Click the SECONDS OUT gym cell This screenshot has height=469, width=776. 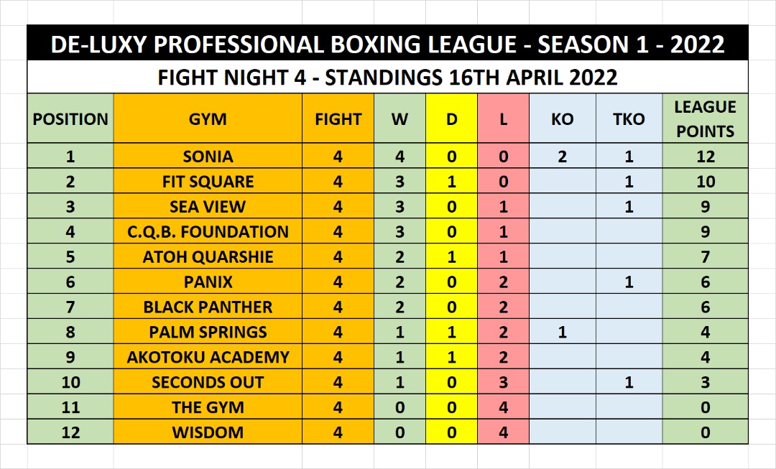pos(208,383)
